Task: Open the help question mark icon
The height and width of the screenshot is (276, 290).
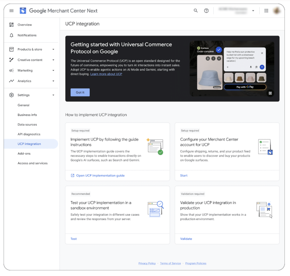Action: click(x=206, y=11)
